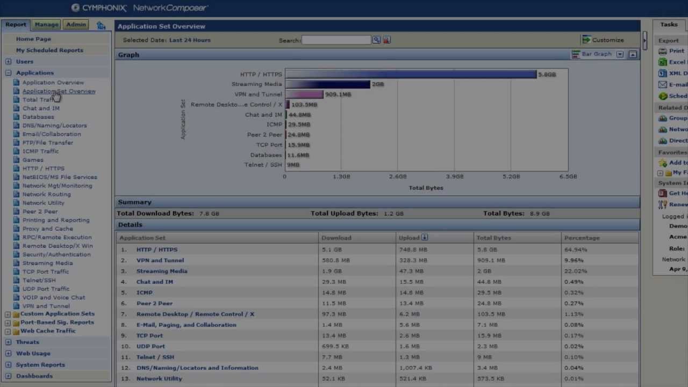Click report icon beside VPN and Tunnel
688x387 pixels.
17,306
